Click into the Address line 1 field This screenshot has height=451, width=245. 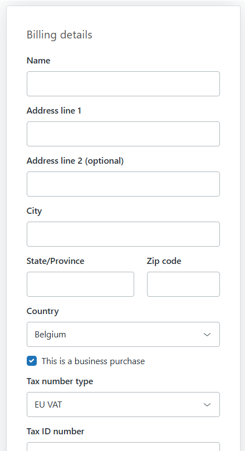(x=123, y=134)
